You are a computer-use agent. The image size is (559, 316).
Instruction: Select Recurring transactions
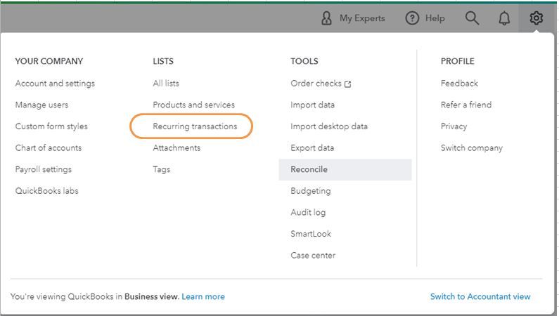pos(195,126)
